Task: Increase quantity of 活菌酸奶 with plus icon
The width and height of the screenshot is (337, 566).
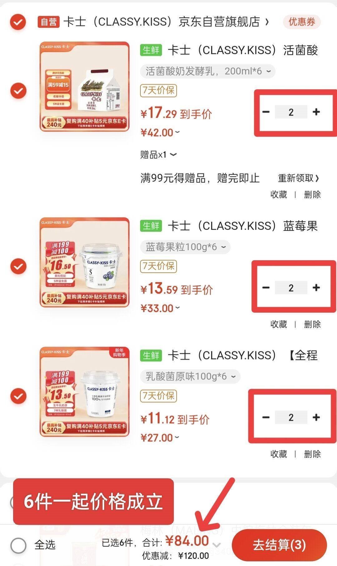Action: coord(316,112)
